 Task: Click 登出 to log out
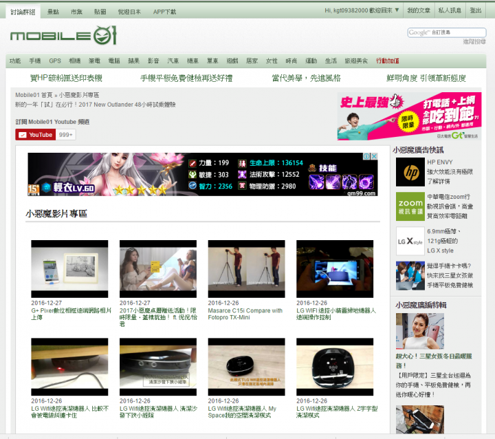(x=476, y=10)
